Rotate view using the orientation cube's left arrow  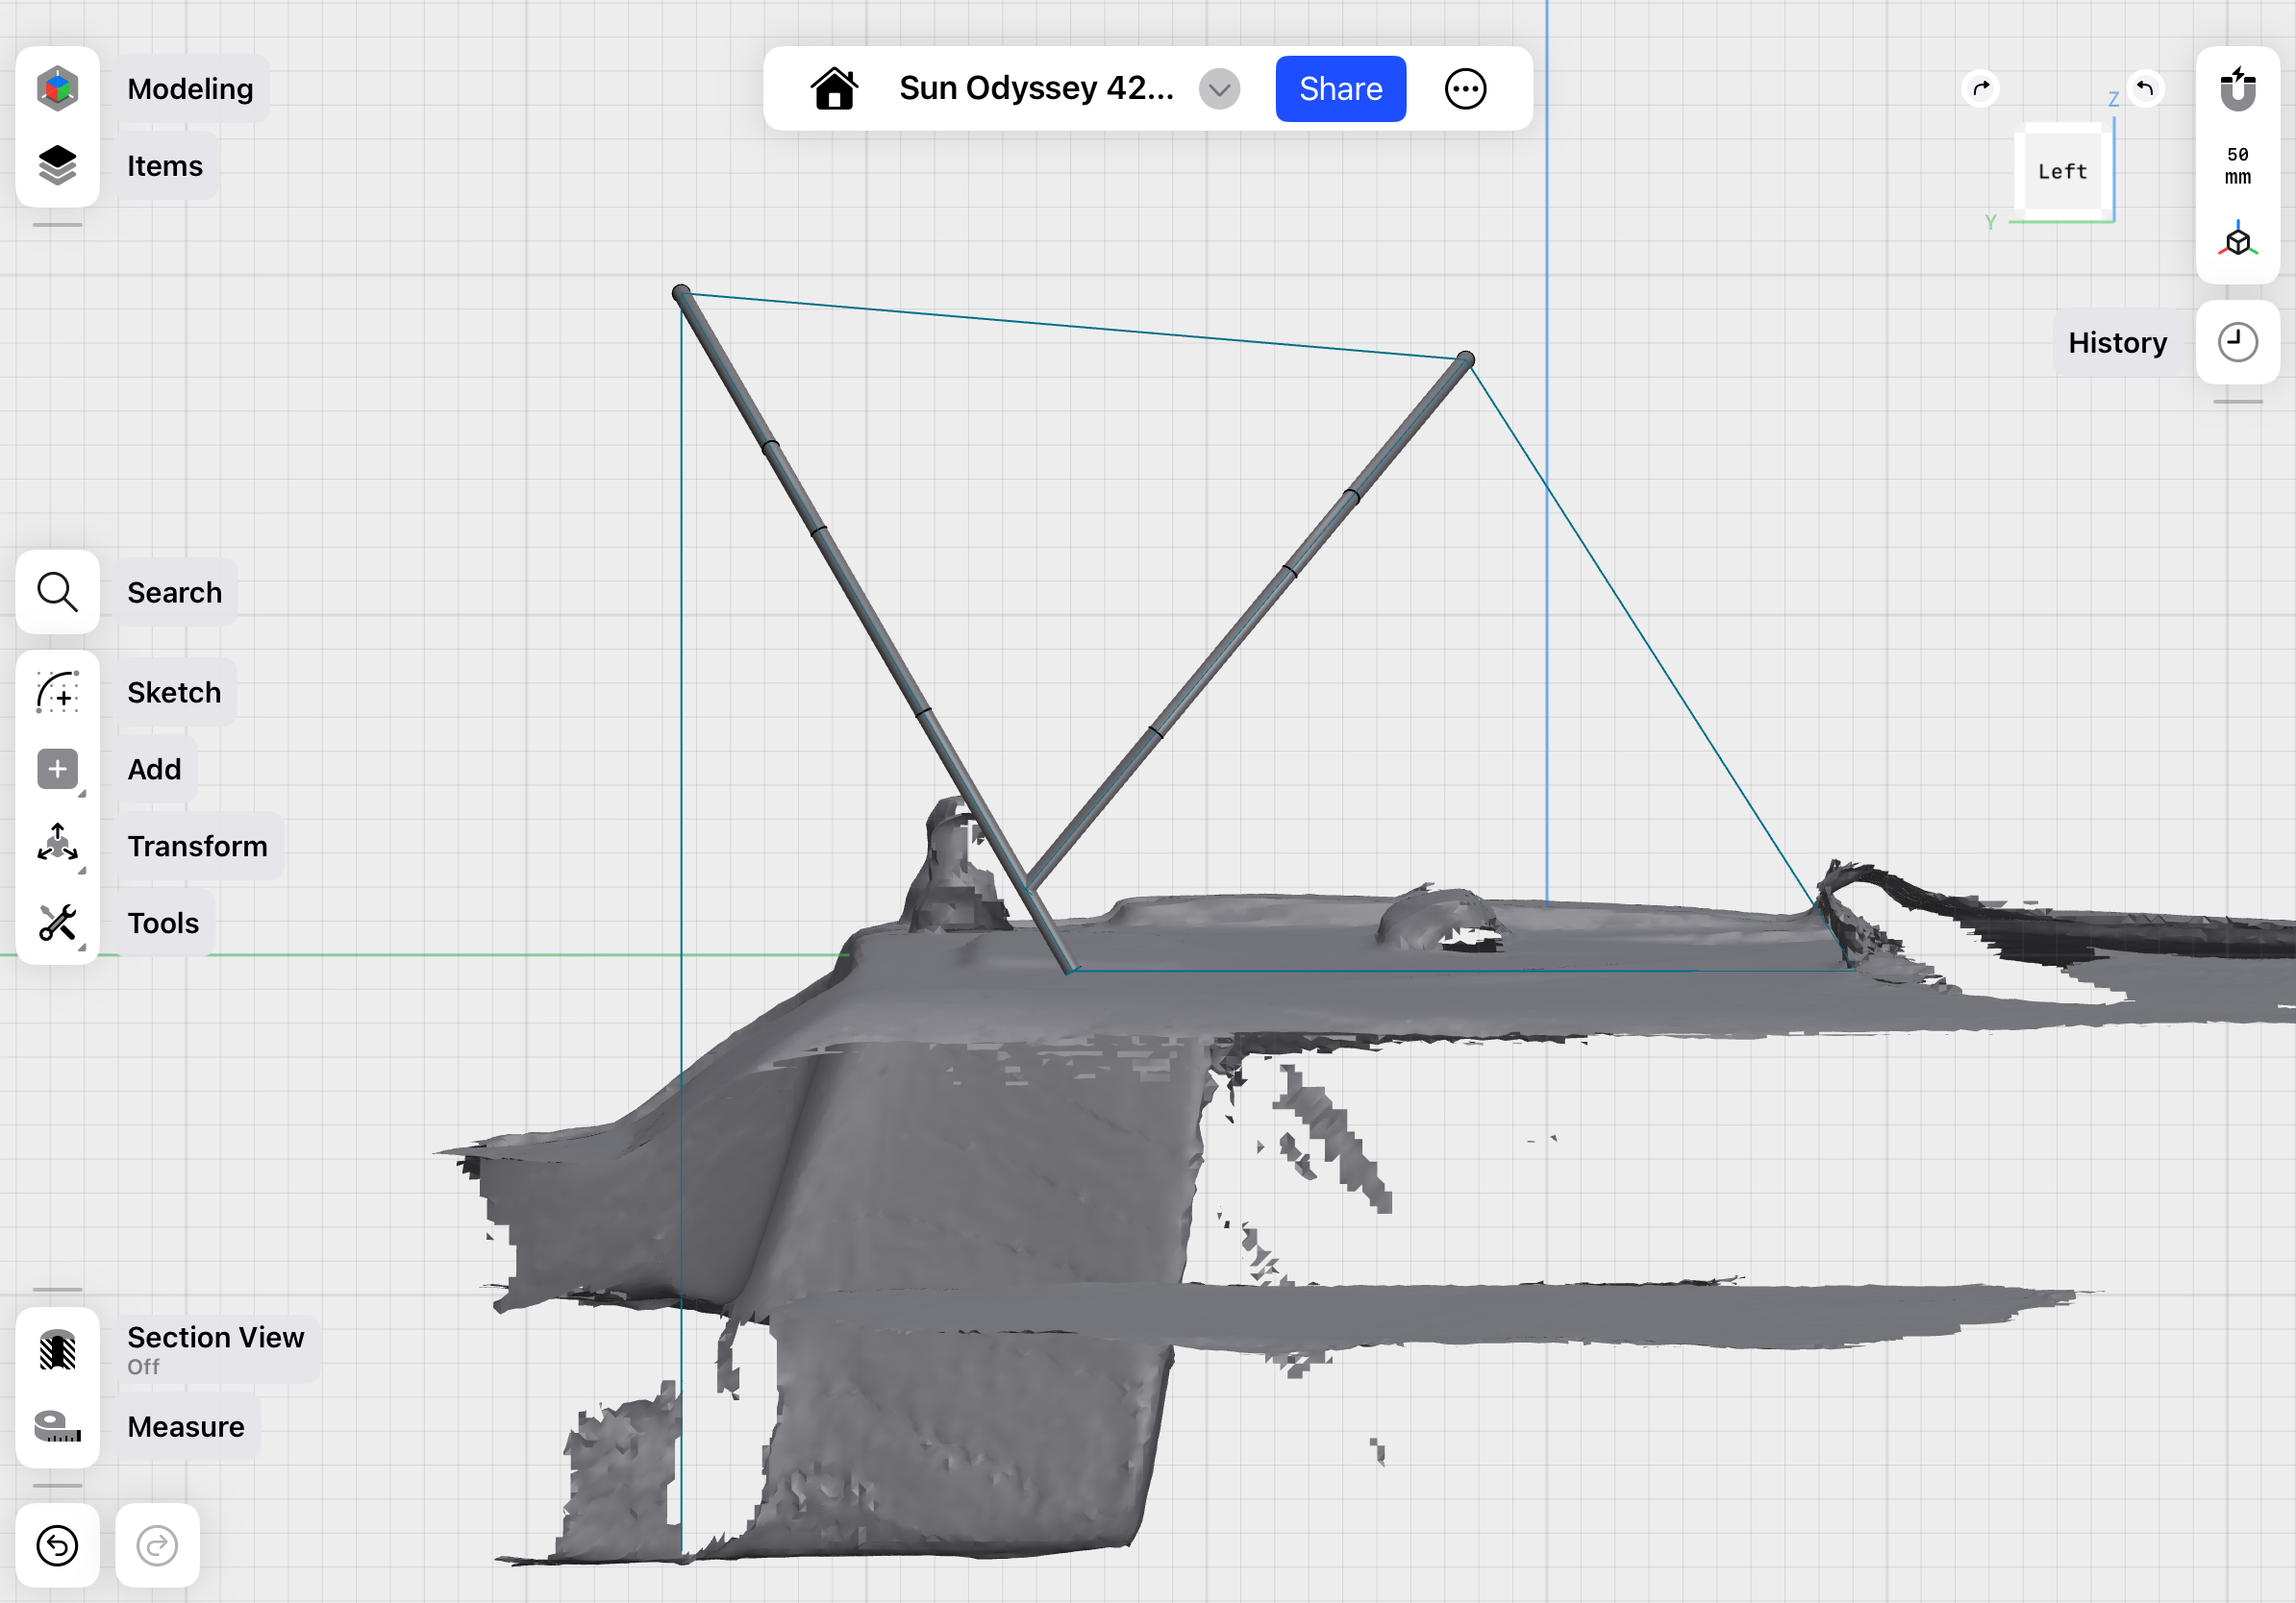point(1980,88)
